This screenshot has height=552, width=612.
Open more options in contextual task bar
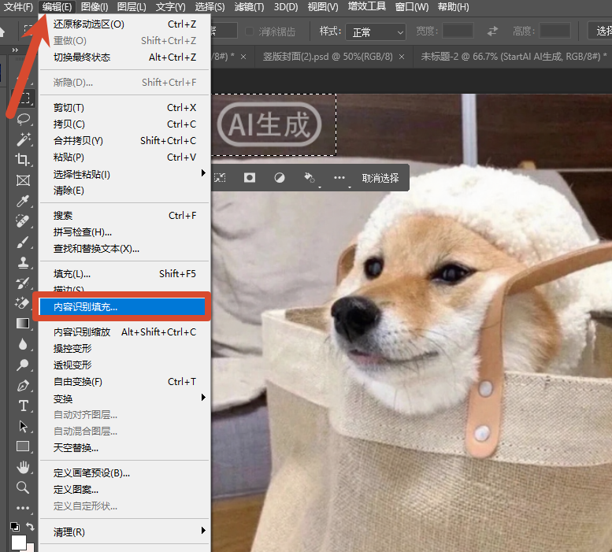pyautogui.click(x=339, y=178)
